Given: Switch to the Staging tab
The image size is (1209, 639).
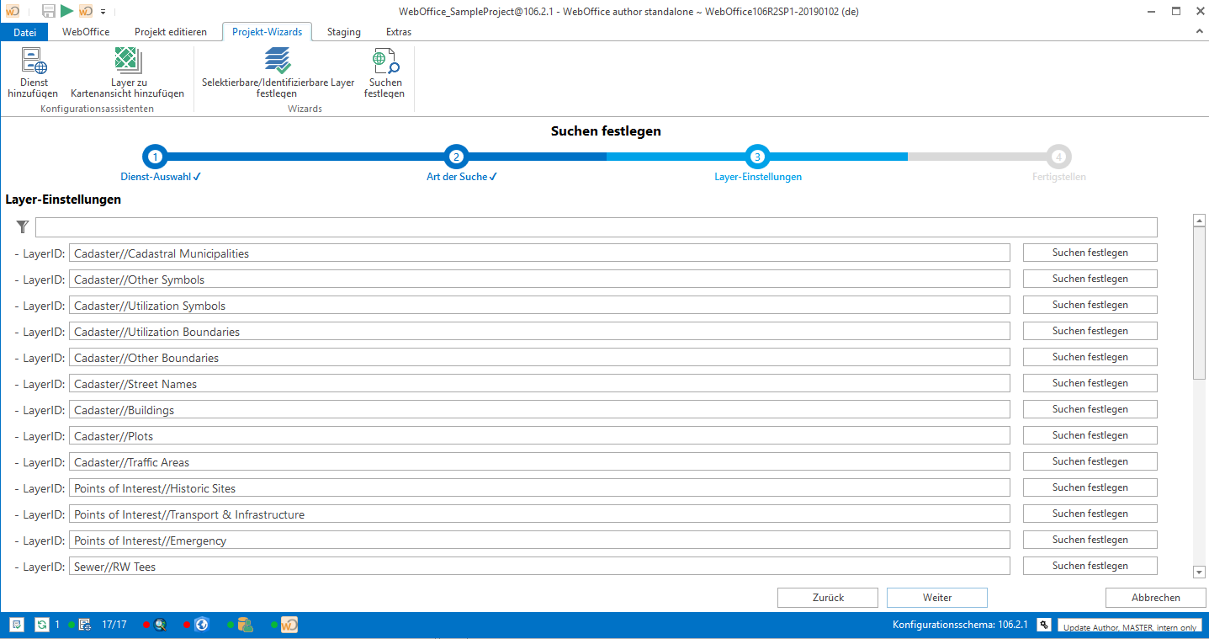Looking at the screenshot, I should [343, 32].
